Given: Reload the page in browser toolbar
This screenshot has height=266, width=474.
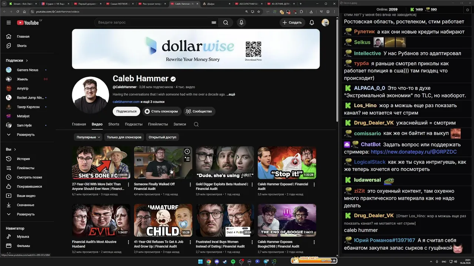Looking at the screenshot, I should pos(18,11).
